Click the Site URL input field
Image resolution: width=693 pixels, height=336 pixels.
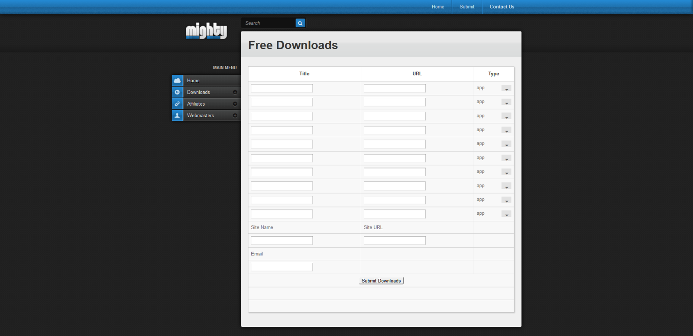point(395,240)
